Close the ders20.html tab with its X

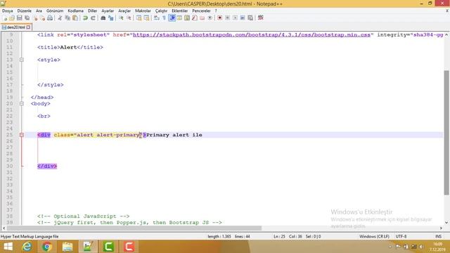28,27
